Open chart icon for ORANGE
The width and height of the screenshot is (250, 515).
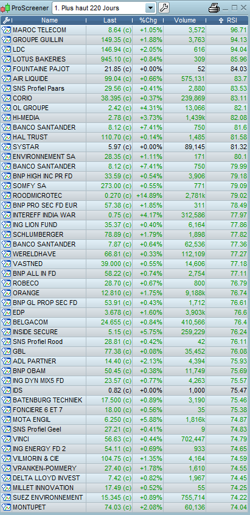coord(6,293)
